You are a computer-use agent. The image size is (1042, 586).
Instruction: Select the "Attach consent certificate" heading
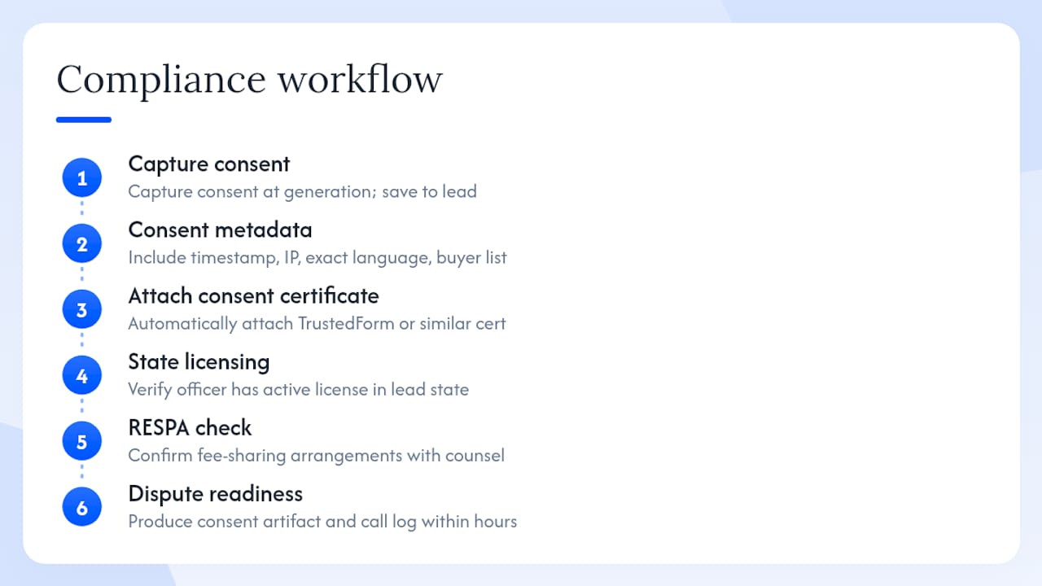[254, 295]
